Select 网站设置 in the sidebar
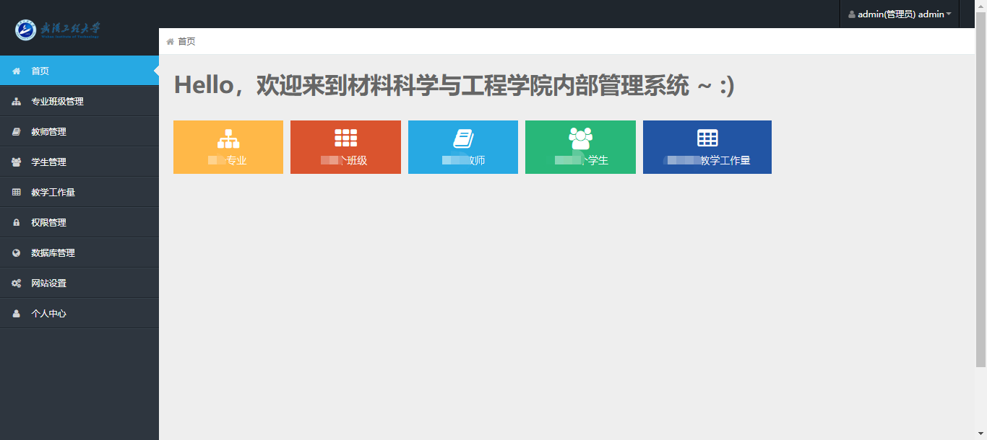 (48, 283)
